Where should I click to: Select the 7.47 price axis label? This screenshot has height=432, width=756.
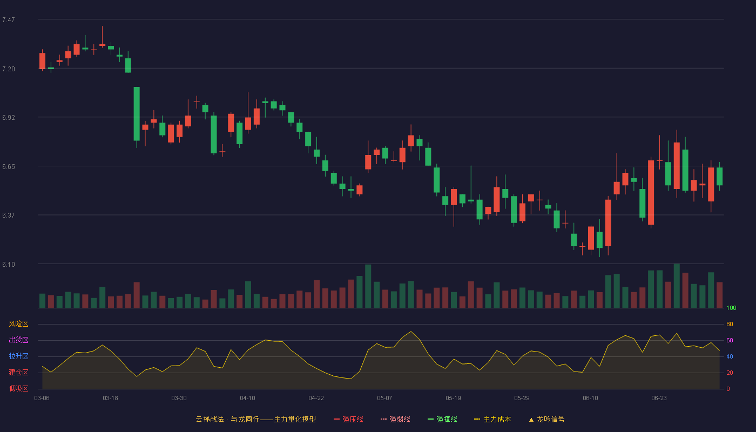pyautogui.click(x=9, y=20)
